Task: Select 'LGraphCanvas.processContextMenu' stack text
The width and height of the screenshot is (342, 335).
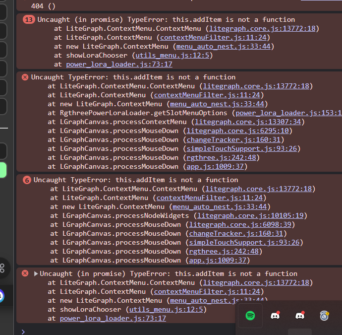Action: (x=123, y=122)
